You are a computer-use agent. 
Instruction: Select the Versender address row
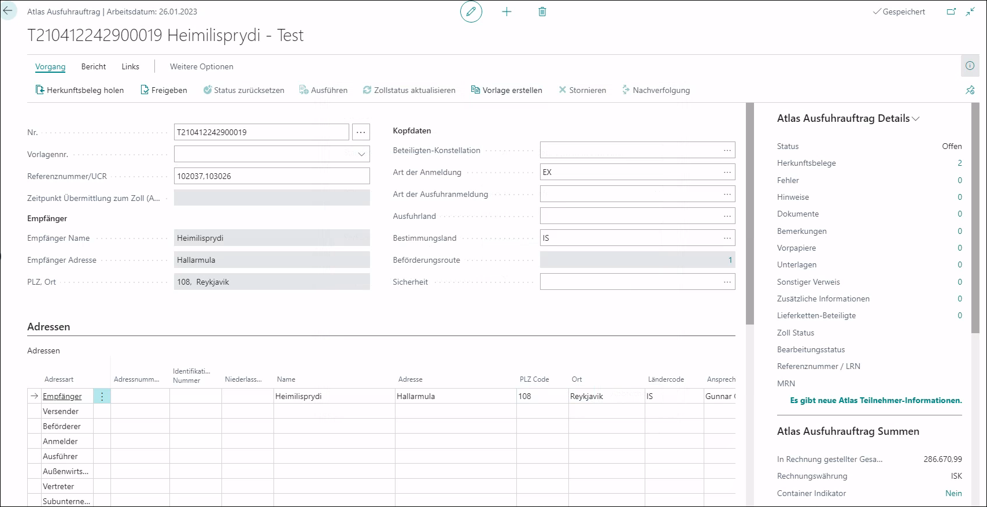click(x=382, y=411)
